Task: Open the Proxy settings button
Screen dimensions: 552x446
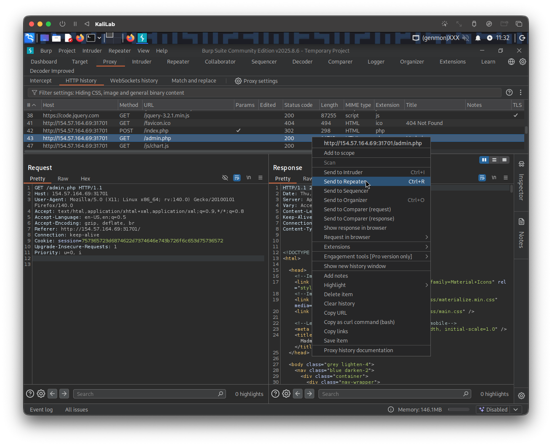Action: pos(256,81)
